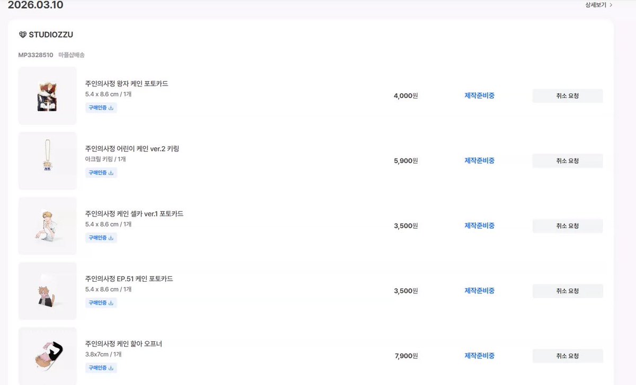Open 주인의사정 왕자 케인 포토카드 title

tap(127, 84)
